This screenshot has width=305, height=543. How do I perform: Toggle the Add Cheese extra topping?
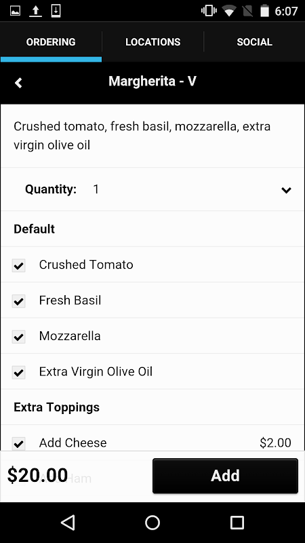pos(19,443)
